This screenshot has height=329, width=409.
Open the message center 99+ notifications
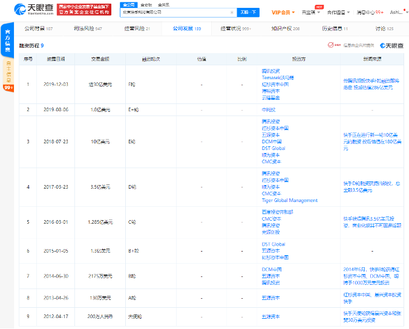370,12
